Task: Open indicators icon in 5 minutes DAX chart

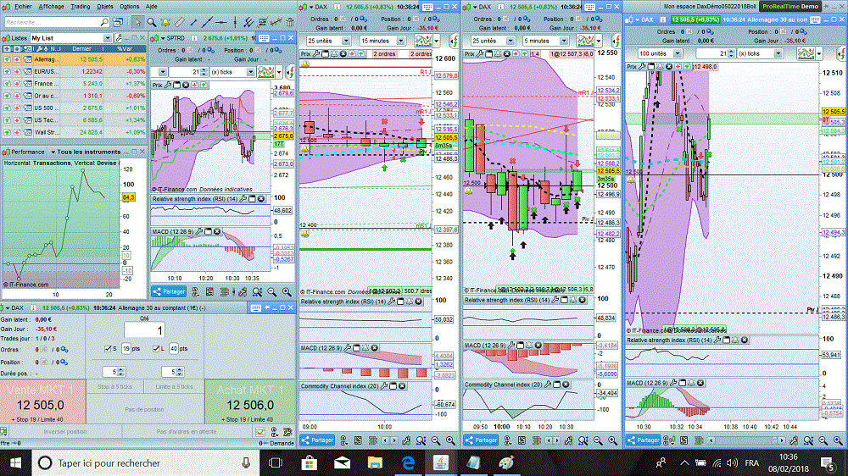Action: (x=585, y=41)
